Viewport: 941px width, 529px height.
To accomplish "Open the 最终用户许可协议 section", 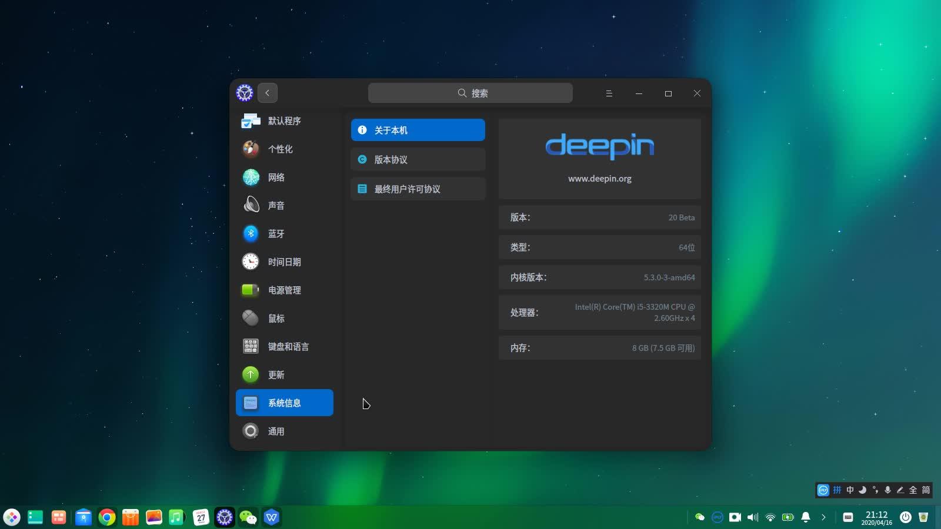I will click(418, 189).
